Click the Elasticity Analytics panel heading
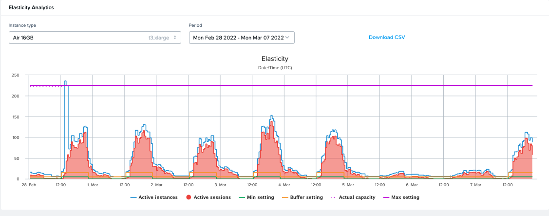Image resolution: width=549 pixels, height=216 pixels. (31, 8)
